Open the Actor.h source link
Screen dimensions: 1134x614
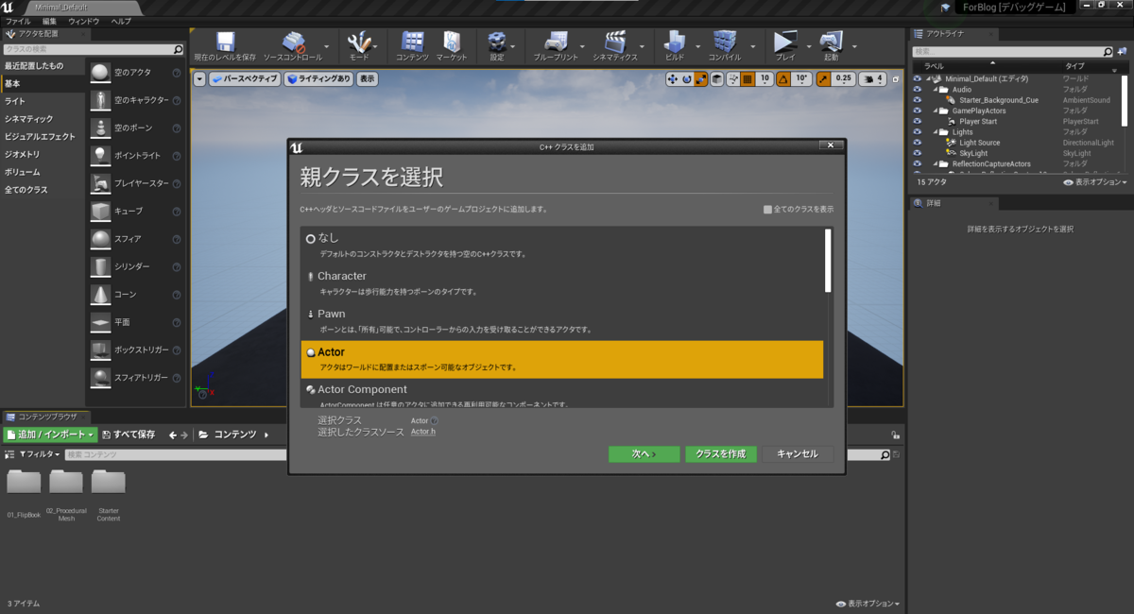coord(423,432)
